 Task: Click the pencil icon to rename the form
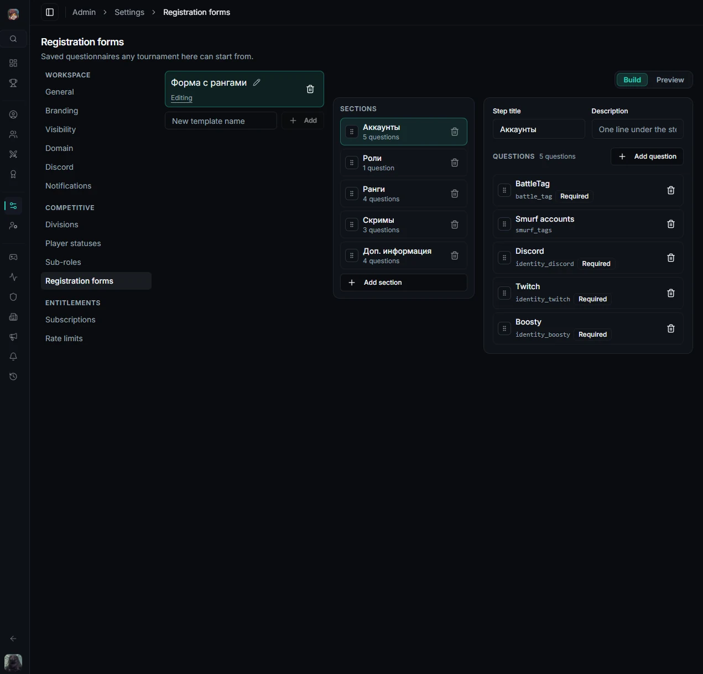click(x=257, y=82)
